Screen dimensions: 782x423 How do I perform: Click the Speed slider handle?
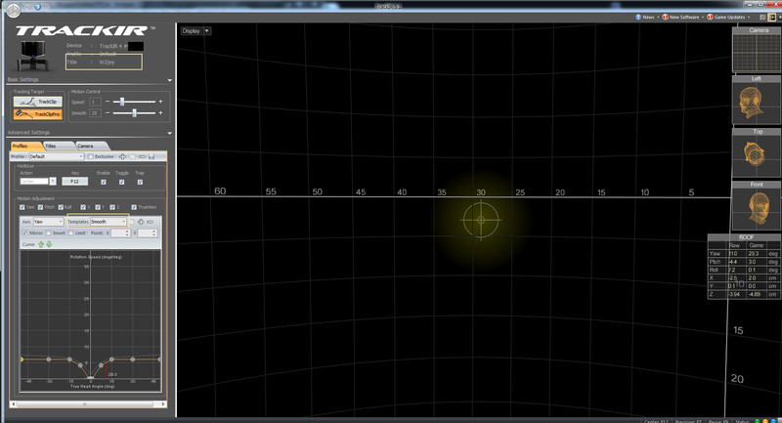pos(121,102)
